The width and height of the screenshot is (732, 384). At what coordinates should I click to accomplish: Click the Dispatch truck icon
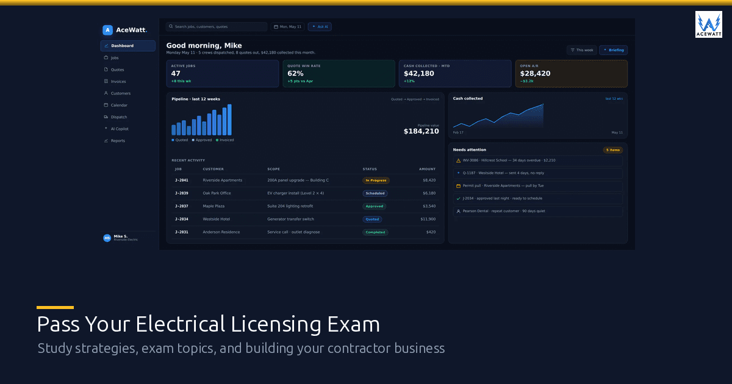tap(106, 117)
